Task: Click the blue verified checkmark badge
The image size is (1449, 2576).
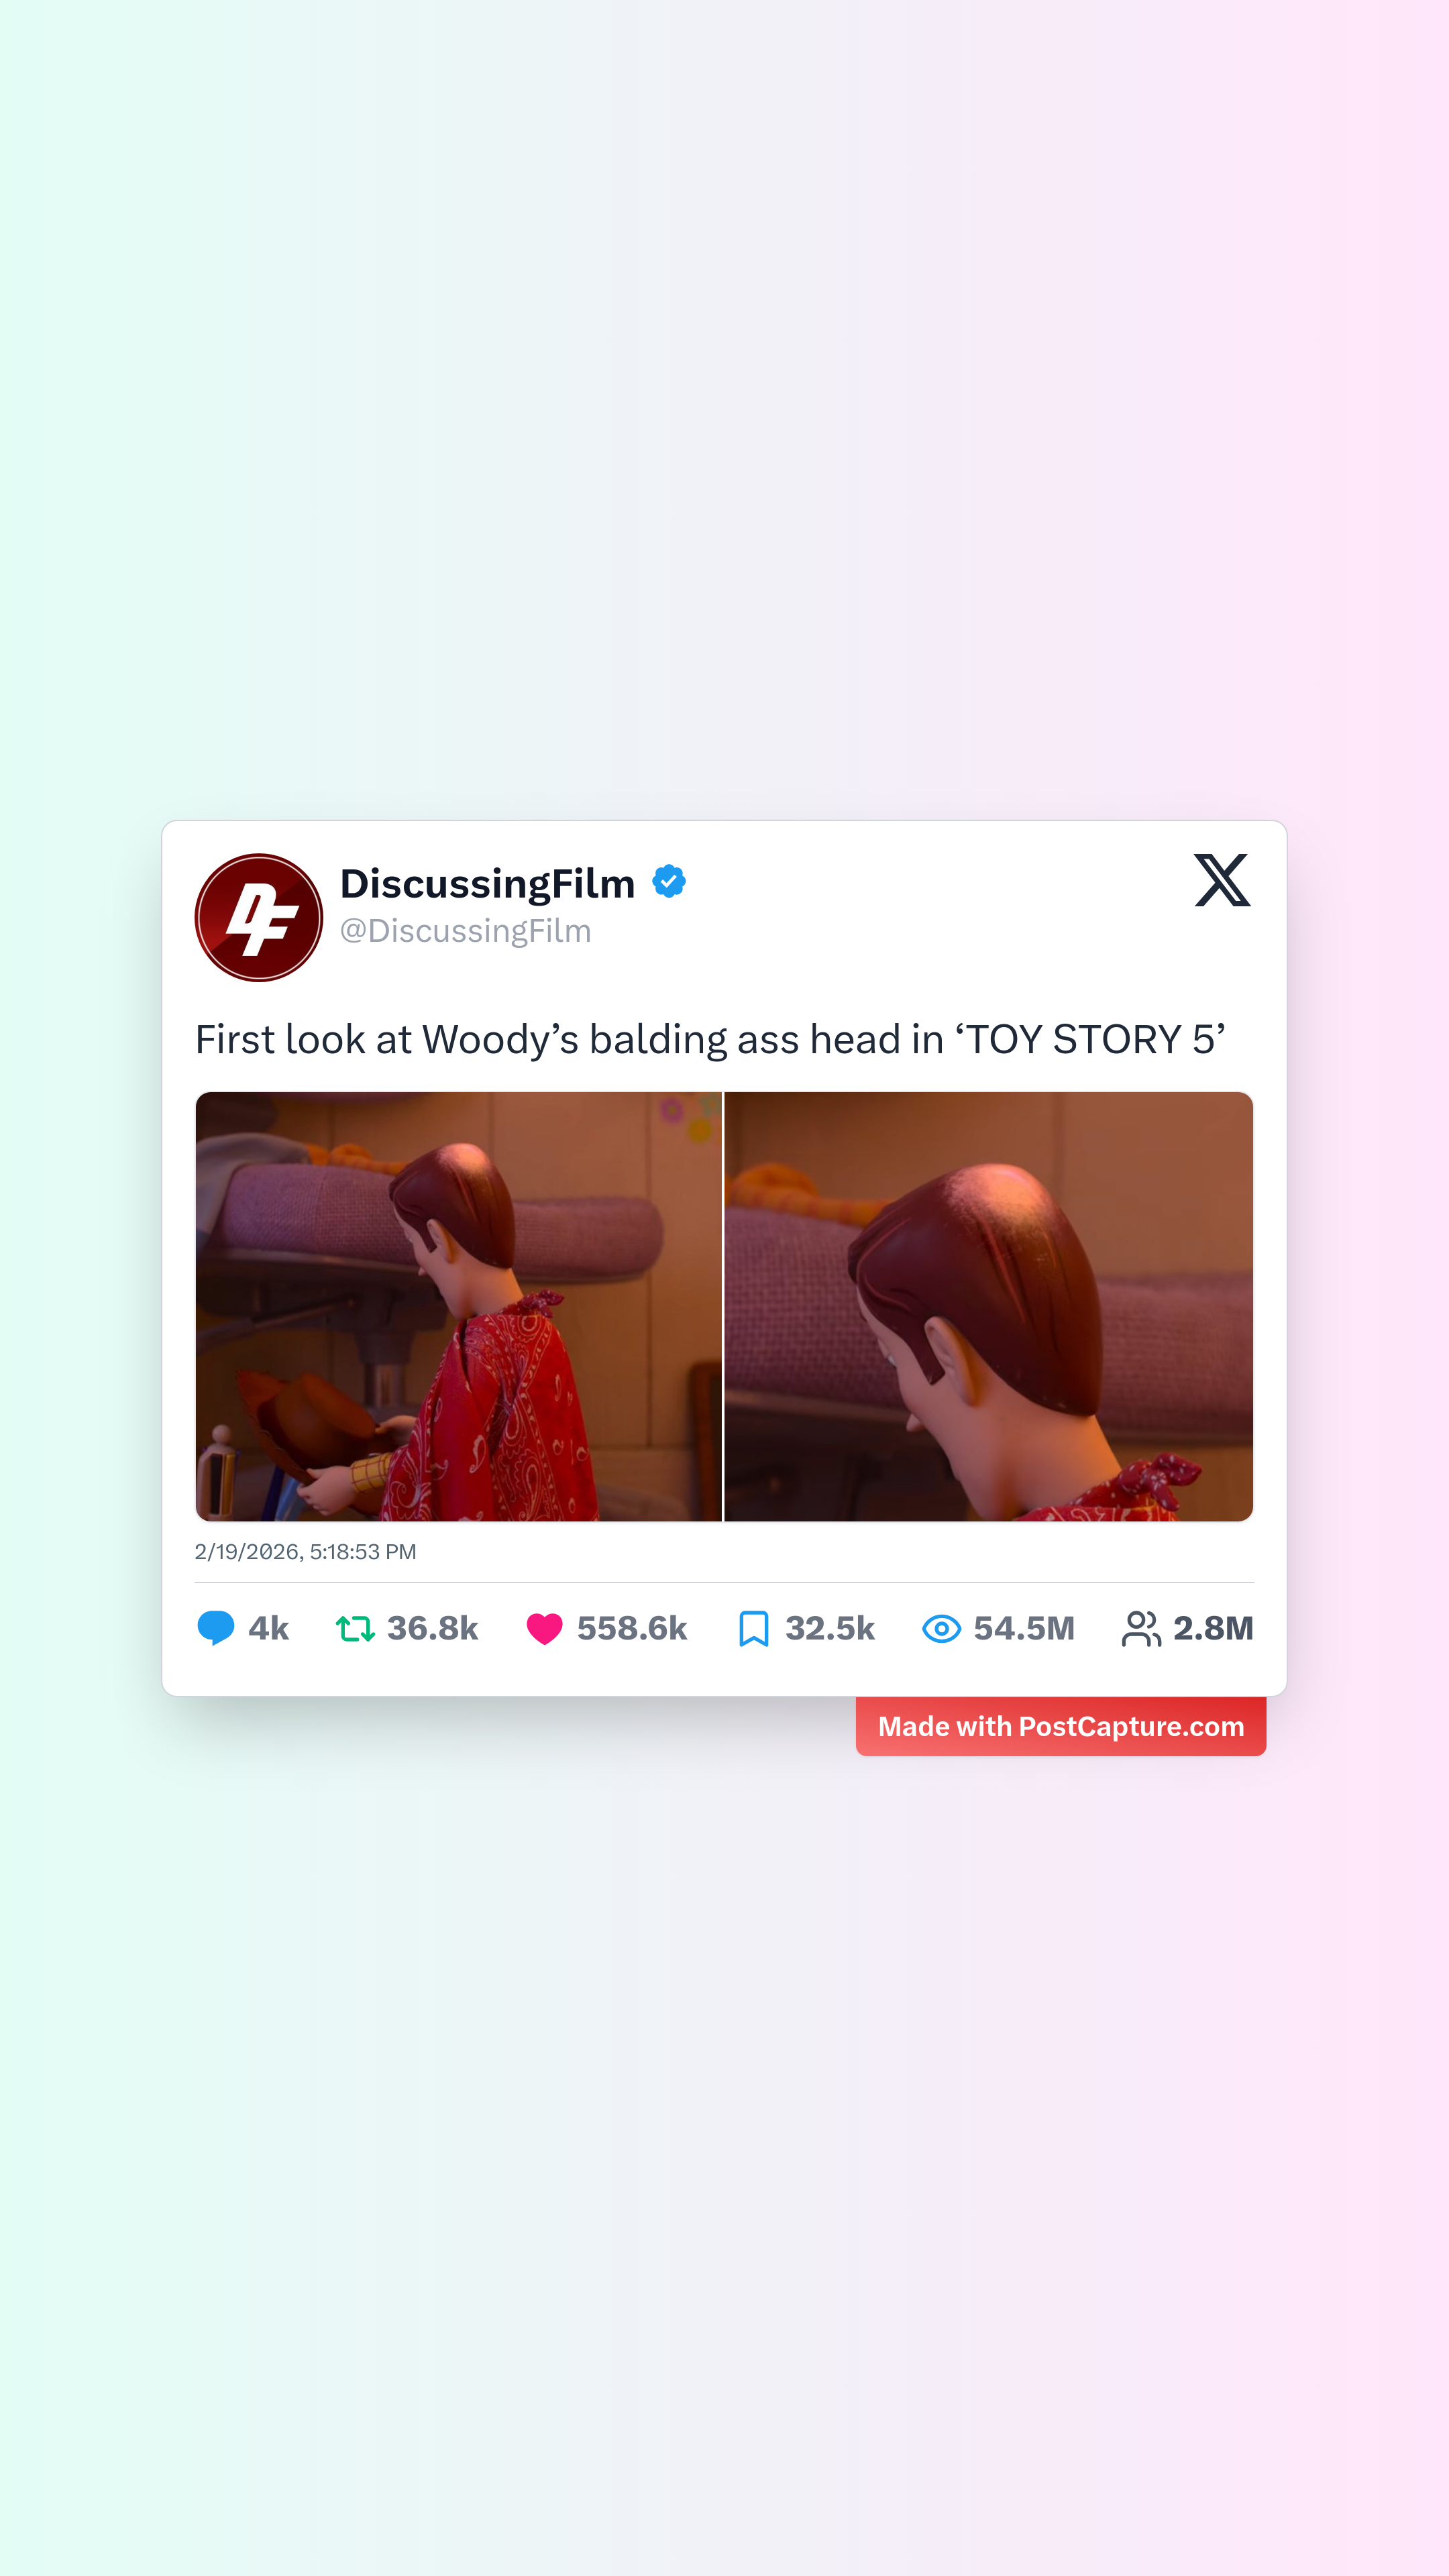Action: coord(669,882)
